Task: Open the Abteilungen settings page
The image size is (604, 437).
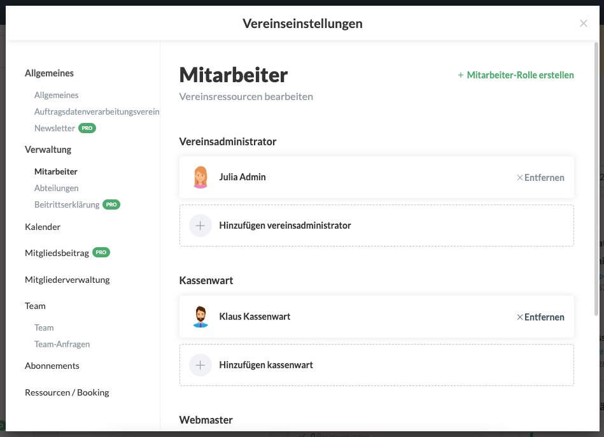Action: click(x=57, y=188)
